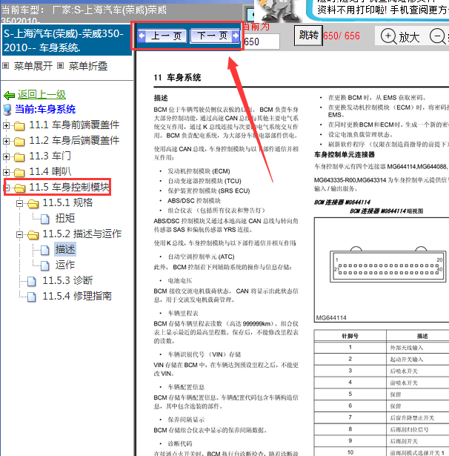449x456 pixels.
Task: Click the 车身控制单元连接器 heading
Action: (x=345, y=154)
